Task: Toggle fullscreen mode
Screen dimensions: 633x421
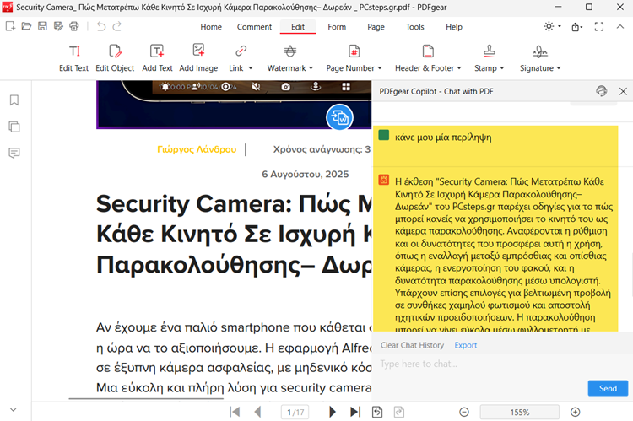Action: [x=599, y=27]
